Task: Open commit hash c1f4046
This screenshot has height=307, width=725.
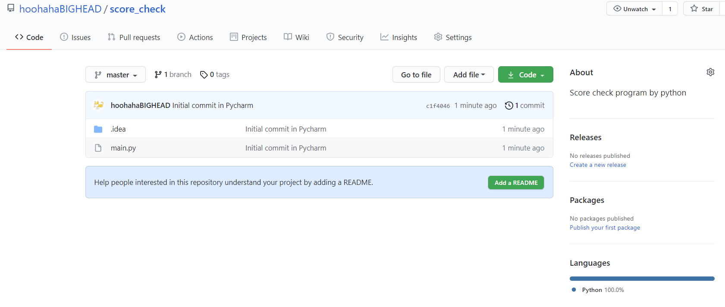Action: click(438, 106)
